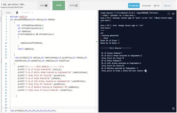This screenshot has width=177, height=113.
Task: Open the languages menu
Action: click(147, 5)
